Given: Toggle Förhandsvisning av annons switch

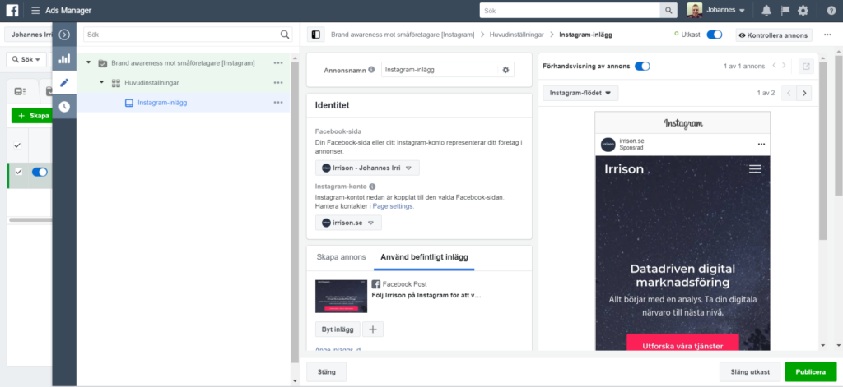Looking at the screenshot, I should point(642,66).
